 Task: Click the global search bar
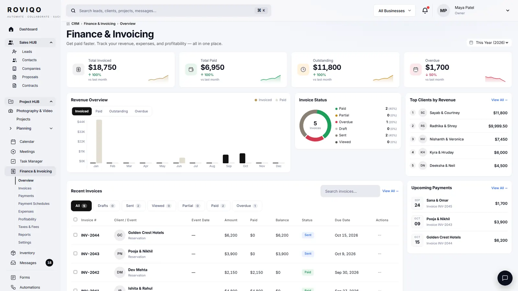169,11
